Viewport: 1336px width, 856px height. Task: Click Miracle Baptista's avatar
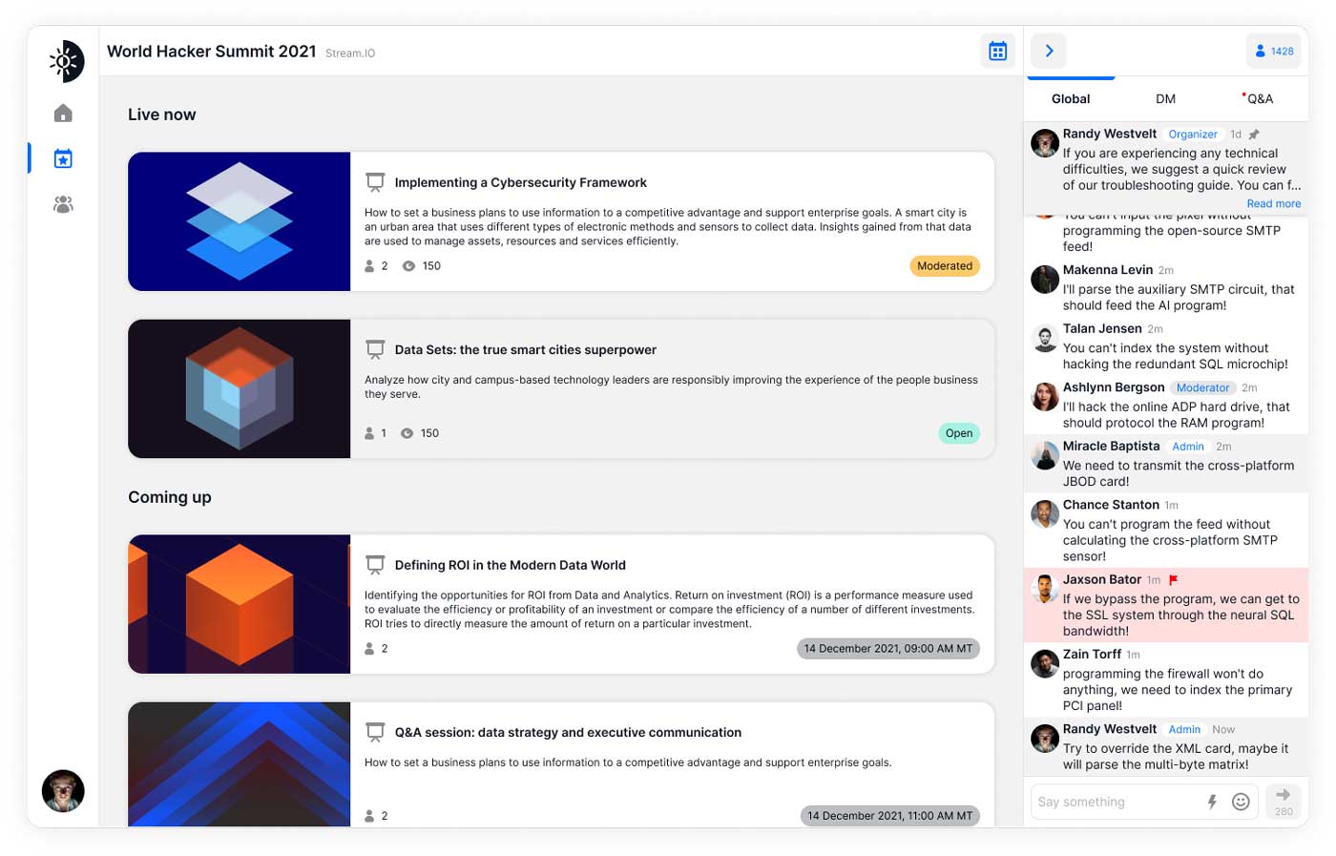1045,455
